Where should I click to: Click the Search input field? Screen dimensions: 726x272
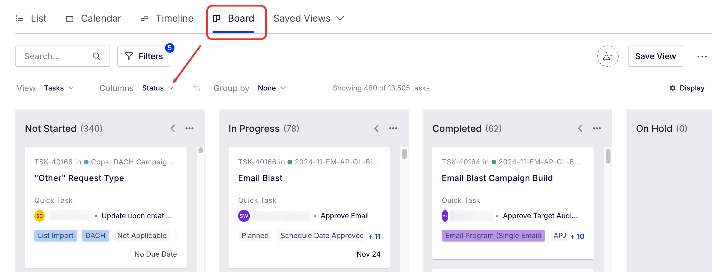(63, 56)
